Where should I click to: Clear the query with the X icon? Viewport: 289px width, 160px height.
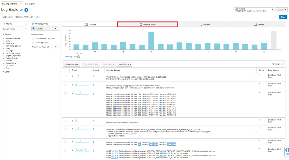pyautogui.click(x=275, y=17)
